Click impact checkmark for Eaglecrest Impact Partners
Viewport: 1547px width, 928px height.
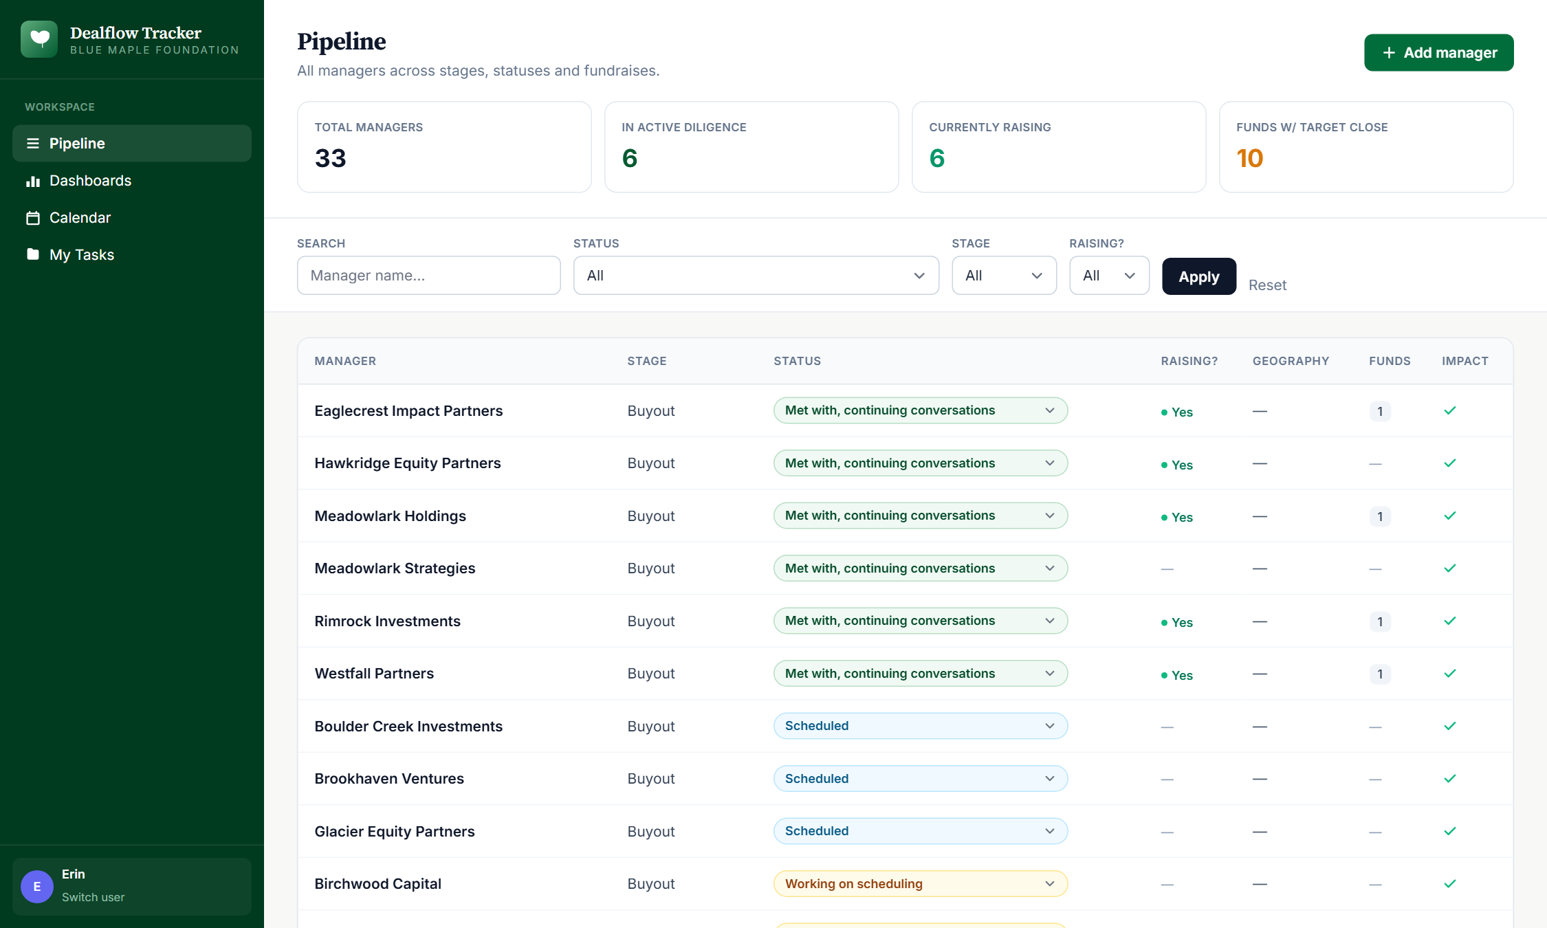(1450, 411)
